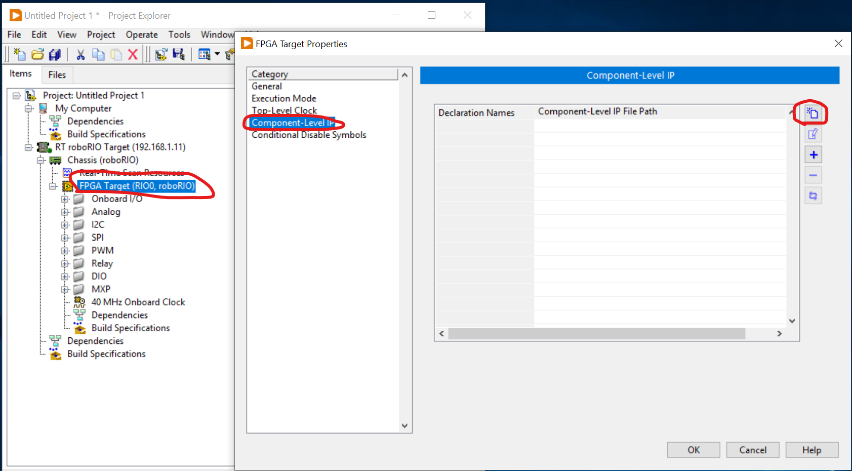Select the Conditional Disable Symbols category
The height and width of the screenshot is (471, 852).
point(309,135)
